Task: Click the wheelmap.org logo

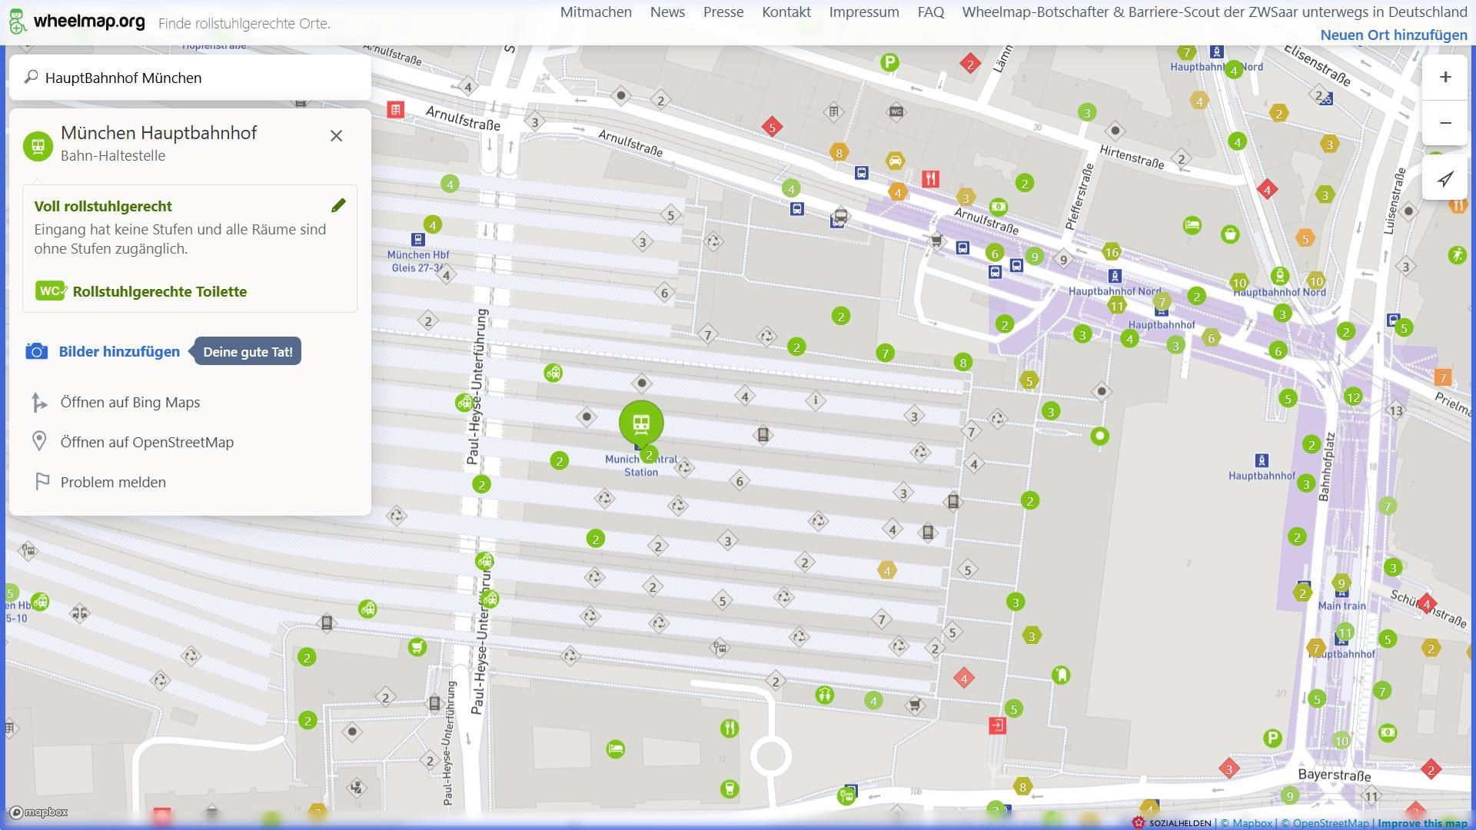Action: [x=77, y=22]
